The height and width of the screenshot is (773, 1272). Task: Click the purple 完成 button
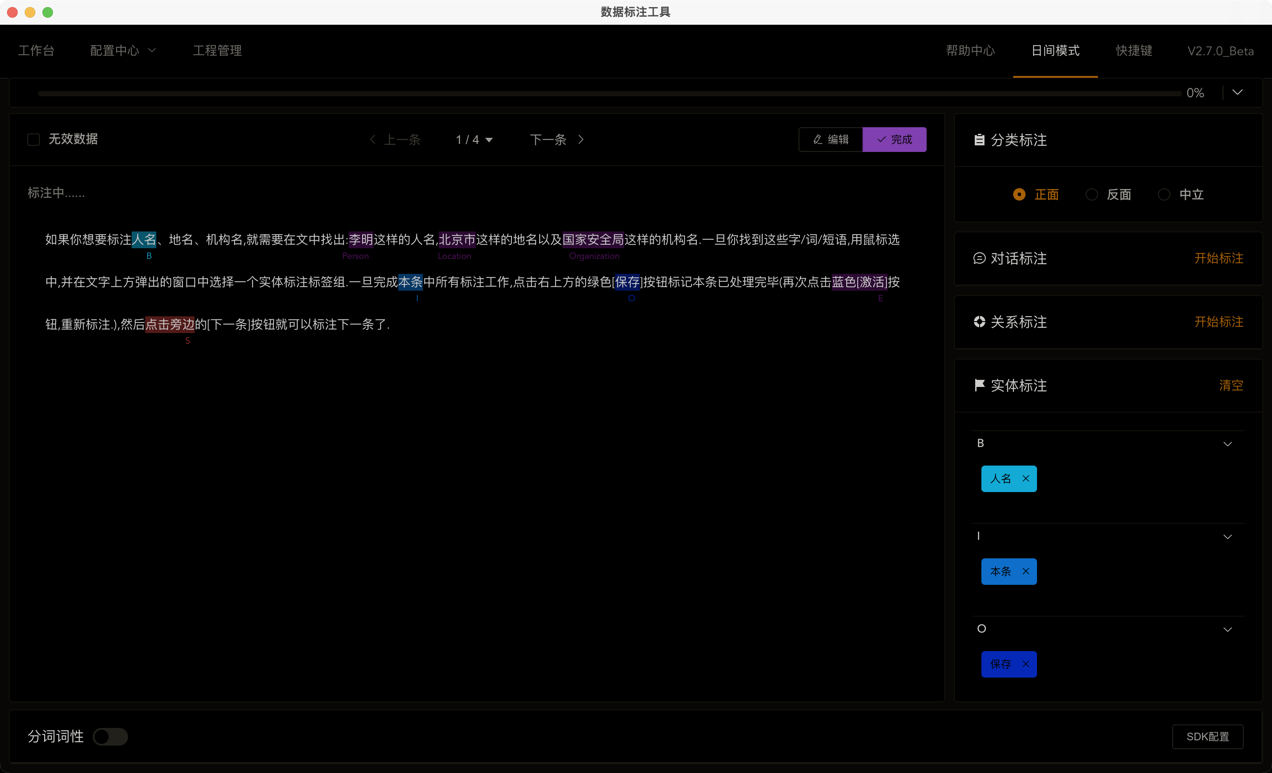pos(894,140)
